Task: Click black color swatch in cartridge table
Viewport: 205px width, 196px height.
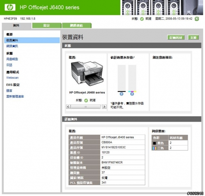Action: coord(154,143)
